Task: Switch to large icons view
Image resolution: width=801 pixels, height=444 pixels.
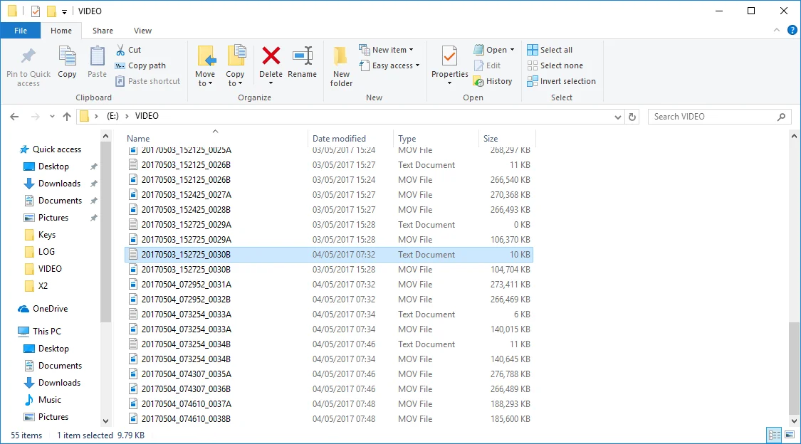Action: pos(790,435)
